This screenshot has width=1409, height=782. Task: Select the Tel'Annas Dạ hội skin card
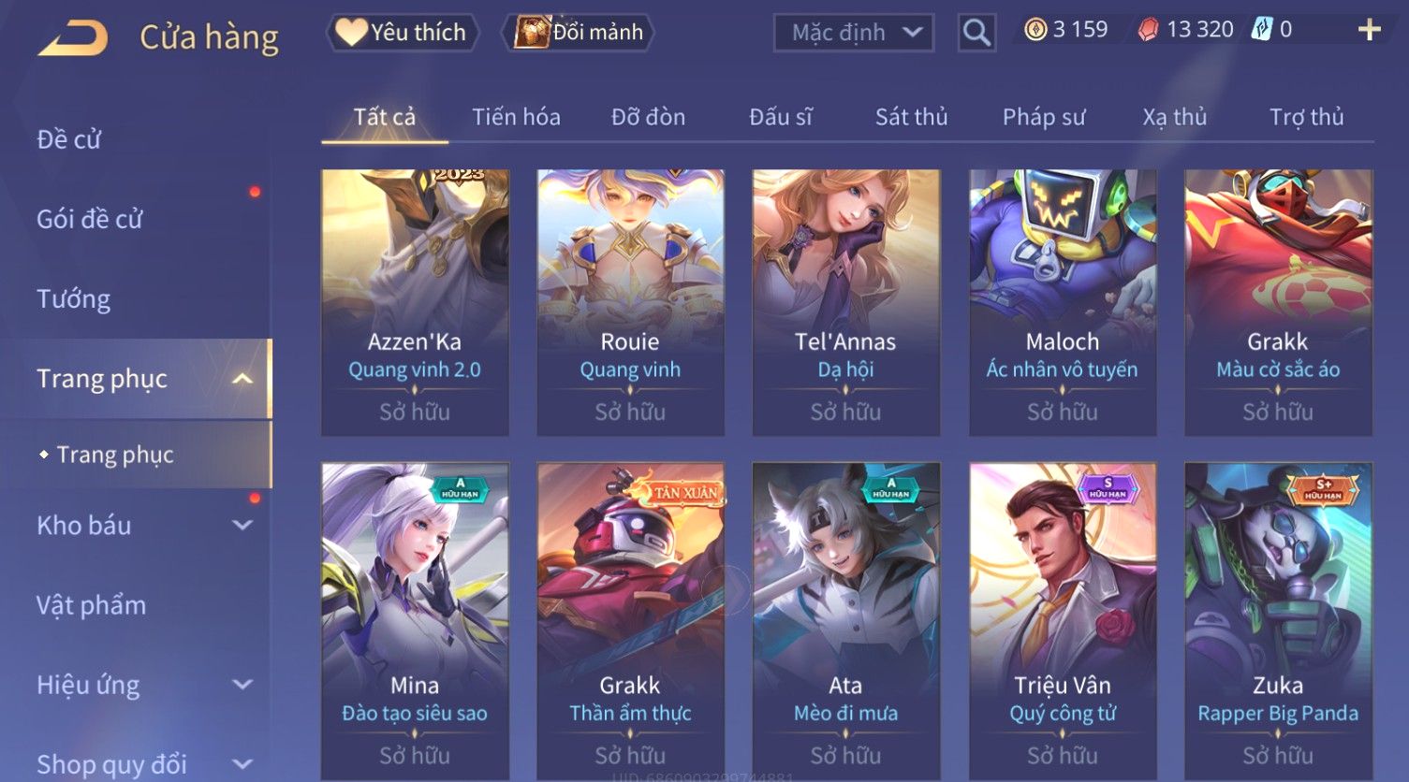pyautogui.click(x=845, y=302)
